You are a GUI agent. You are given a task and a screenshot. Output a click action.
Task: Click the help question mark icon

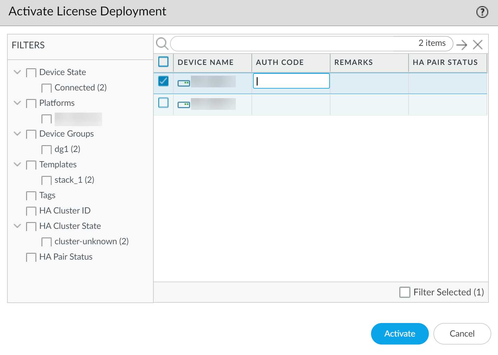click(482, 12)
